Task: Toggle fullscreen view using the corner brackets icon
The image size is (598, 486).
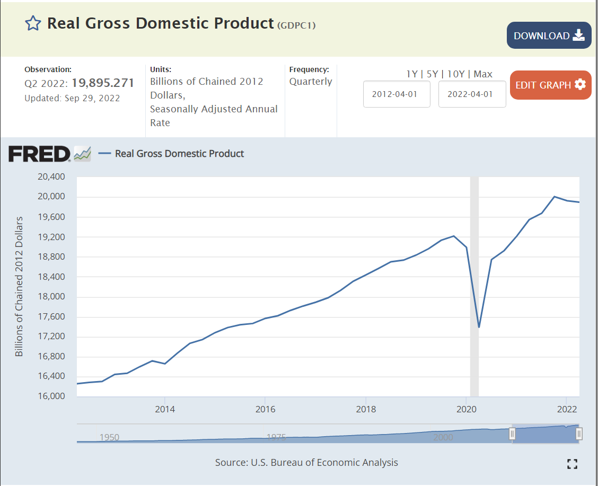Action: (x=571, y=464)
